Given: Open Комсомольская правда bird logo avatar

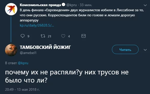Looking at the screenshot, I should click(11, 9).
